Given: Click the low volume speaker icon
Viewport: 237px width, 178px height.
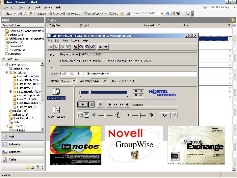Looking at the screenshot, I should 94,115.
